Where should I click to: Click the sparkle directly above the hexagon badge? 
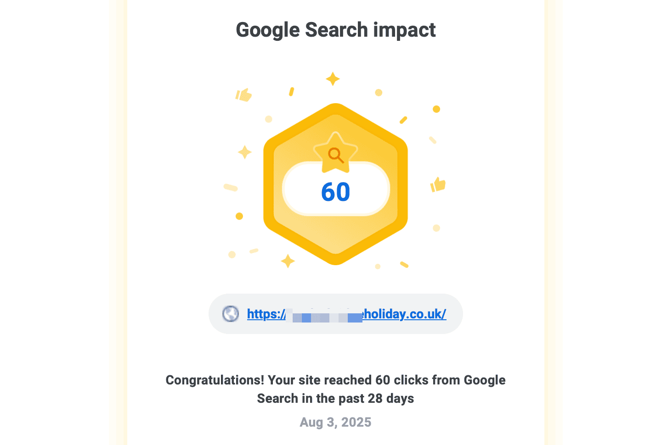tap(333, 79)
